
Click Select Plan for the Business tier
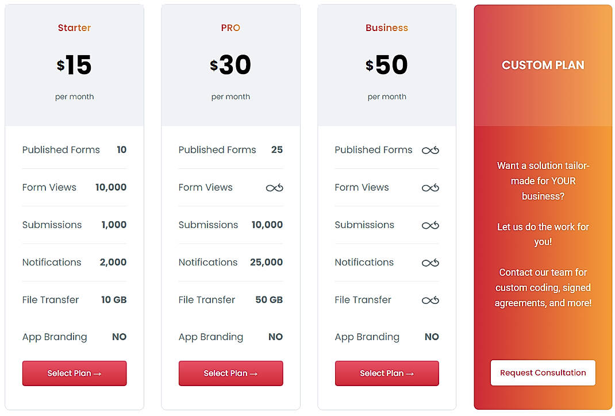click(x=387, y=373)
